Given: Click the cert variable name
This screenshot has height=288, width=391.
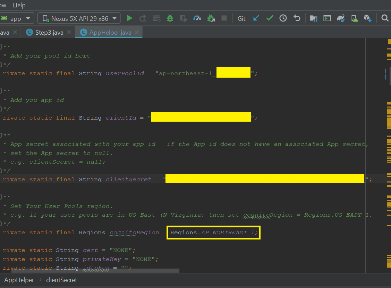Looking at the screenshot, I should tap(90, 250).
